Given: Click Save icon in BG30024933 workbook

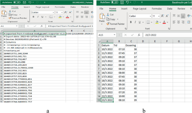Looking at the screenshot, I should click(x=24, y=2).
